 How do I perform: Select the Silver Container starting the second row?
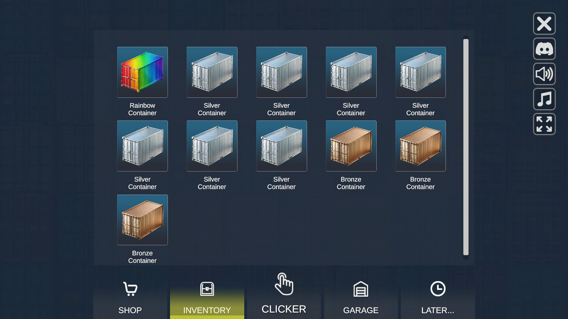point(142,146)
